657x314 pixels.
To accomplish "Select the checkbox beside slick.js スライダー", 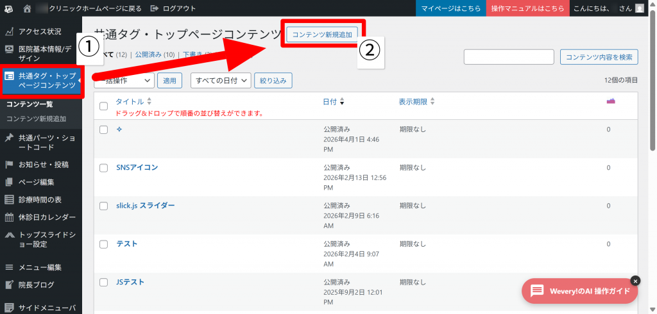I will point(103,206).
